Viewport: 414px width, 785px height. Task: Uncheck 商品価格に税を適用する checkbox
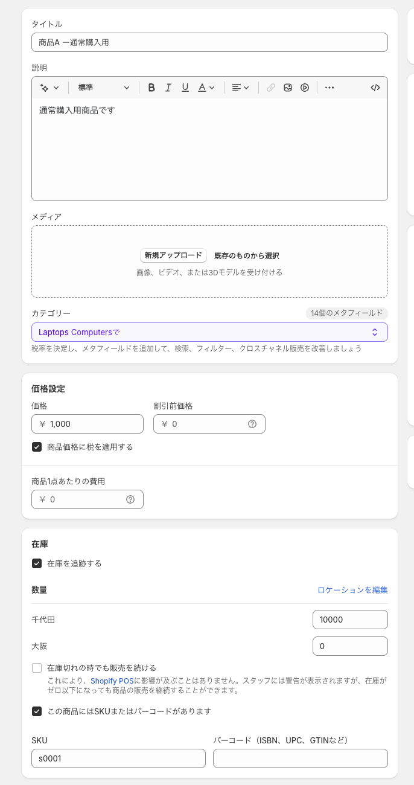(37, 447)
